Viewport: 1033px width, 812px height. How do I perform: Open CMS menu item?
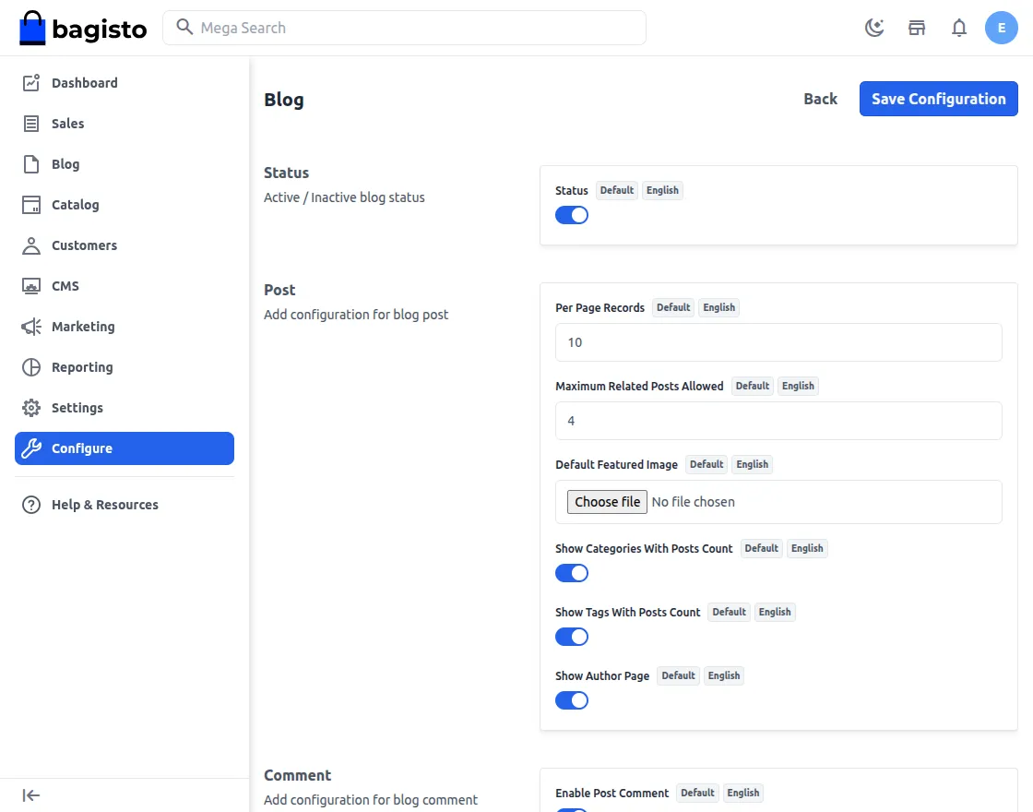click(x=124, y=286)
